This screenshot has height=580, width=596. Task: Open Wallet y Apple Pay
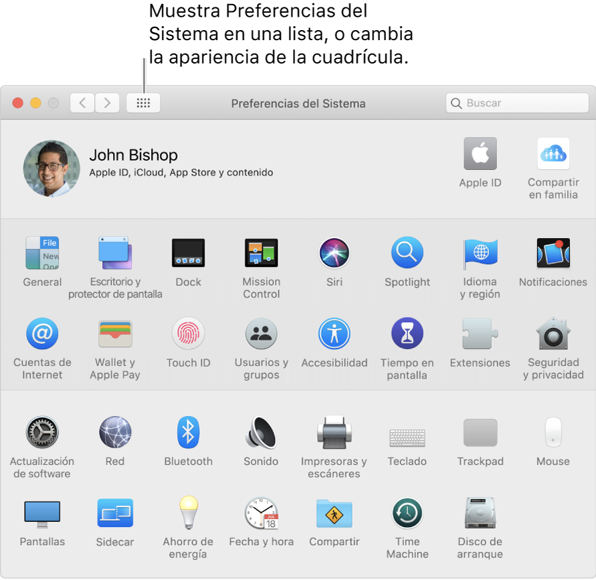(x=115, y=334)
